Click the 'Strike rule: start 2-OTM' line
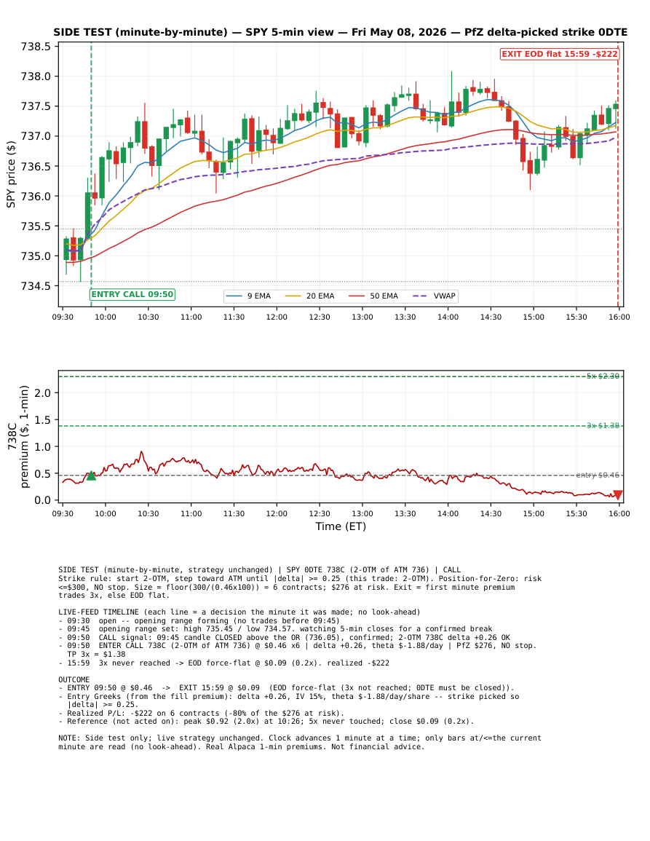650x841 pixels. 300,579
